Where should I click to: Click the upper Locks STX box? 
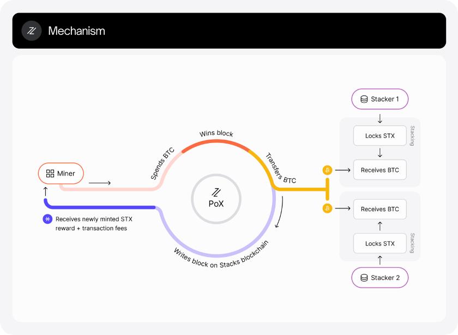point(380,135)
